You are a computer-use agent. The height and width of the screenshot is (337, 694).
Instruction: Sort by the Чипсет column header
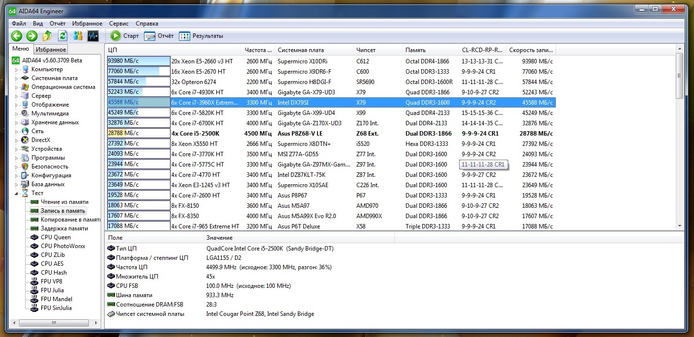[x=378, y=50]
